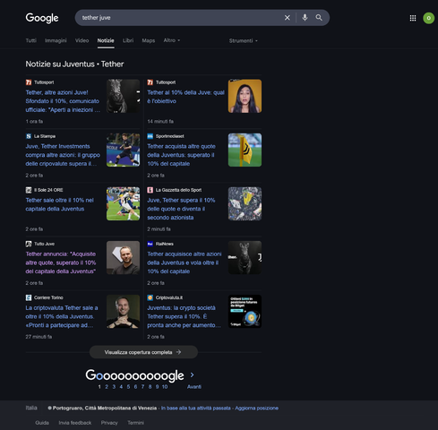Screen dimensions: 438x430
Task: Open the Privacy footer link
Action: (109, 423)
